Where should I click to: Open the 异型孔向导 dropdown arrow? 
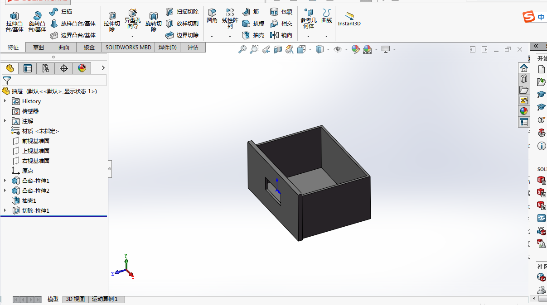[133, 36]
